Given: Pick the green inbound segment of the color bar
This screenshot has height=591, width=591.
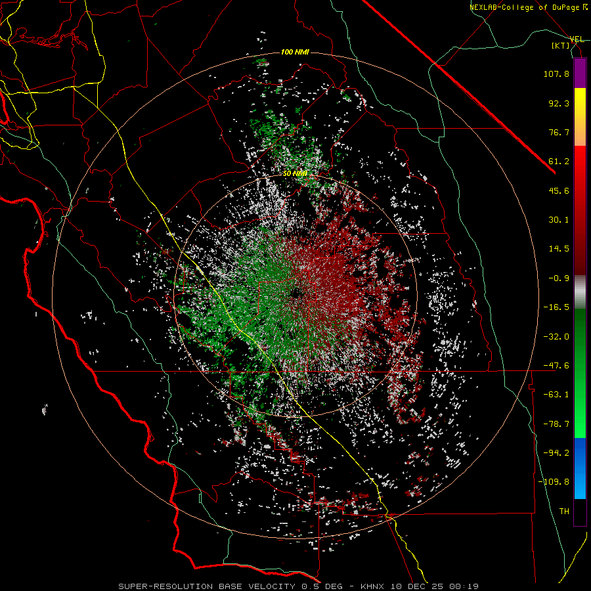Looking at the screenshot, I should (x=580, y=373).
